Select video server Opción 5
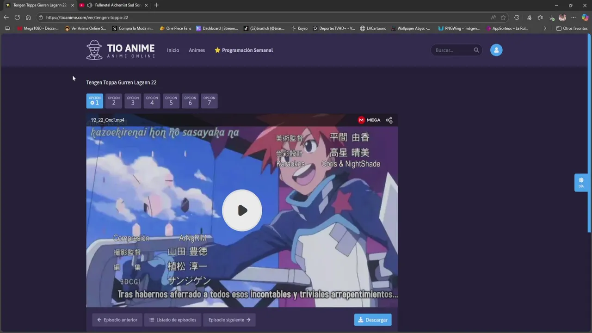The height and width of the screenshot is (333, 592). point(171,101)
